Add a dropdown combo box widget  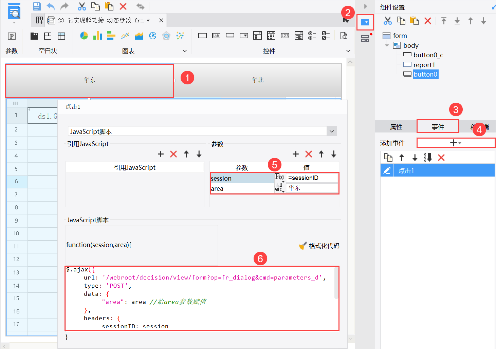pos(244,36)
